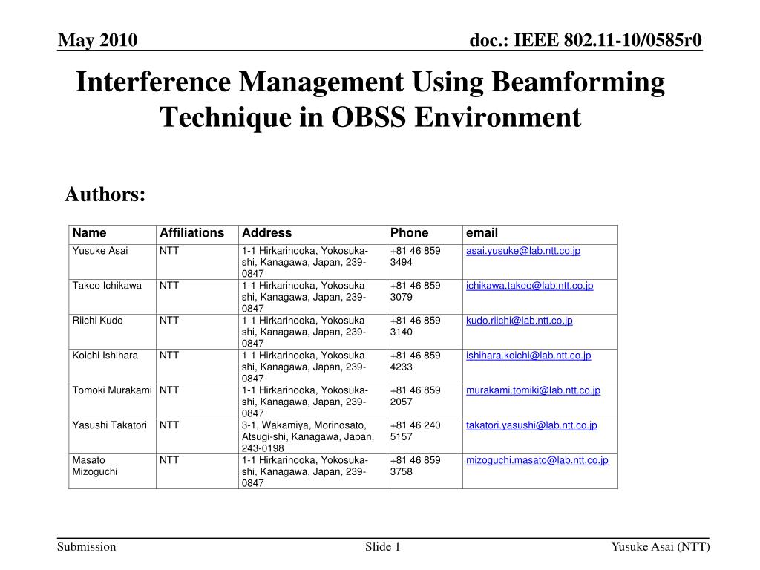Click phone number '+81 46 240 5157'
Image resolution: width=760 pixels, height=570 pixels.
click(416, 431)
